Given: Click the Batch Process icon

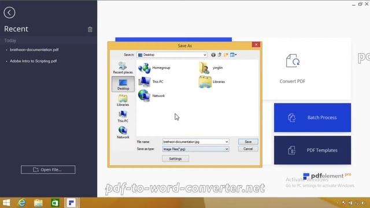Looking at the screenshot, I should (292, 117).
